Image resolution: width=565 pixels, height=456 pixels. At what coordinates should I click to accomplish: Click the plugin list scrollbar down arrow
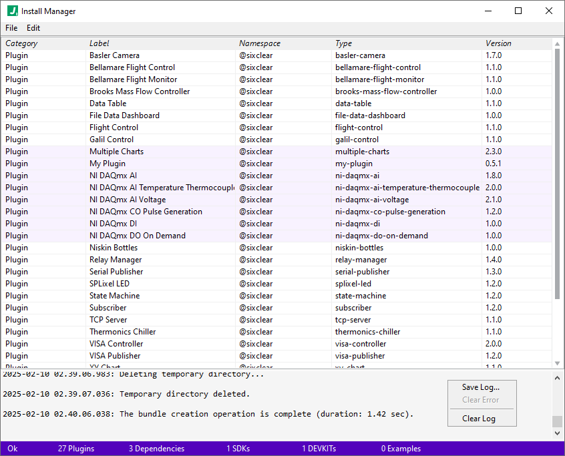coord(556,363)
